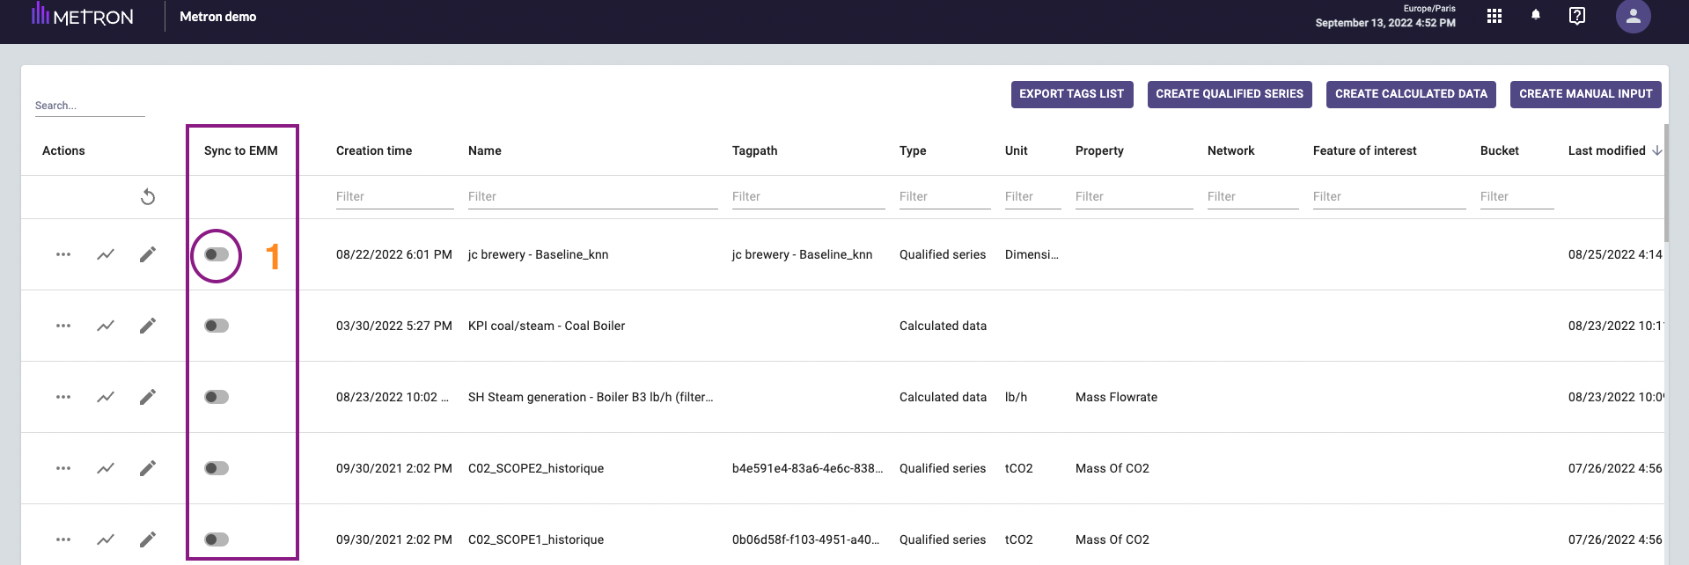Reset filters with the circular arrow icon
The height and width of the screenshot is (565, 1689).
148,197
